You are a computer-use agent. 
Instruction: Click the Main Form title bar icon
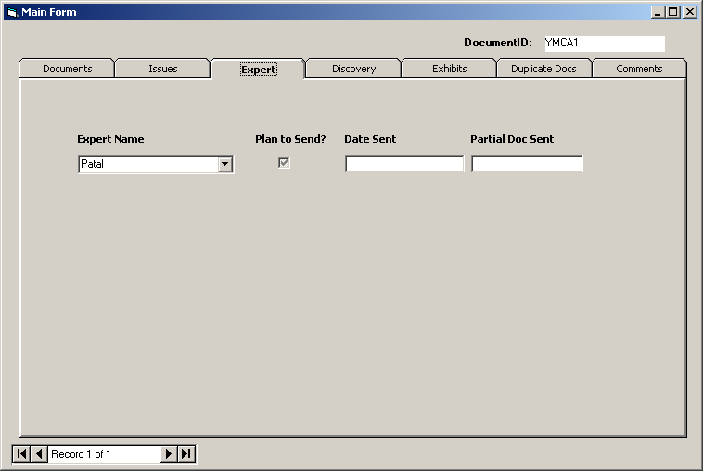[x=12, y=12]
